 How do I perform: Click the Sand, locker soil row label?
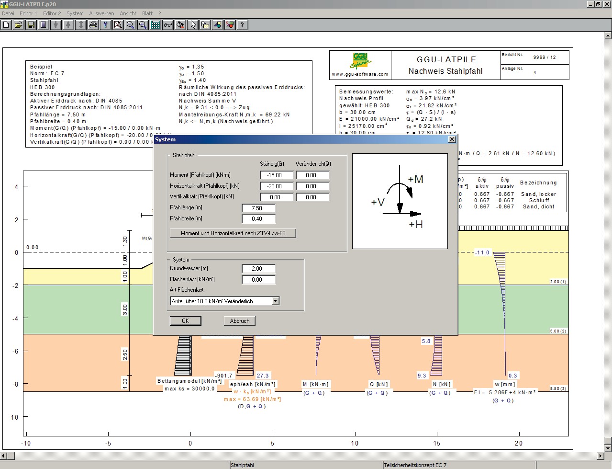tap(538, 194)
